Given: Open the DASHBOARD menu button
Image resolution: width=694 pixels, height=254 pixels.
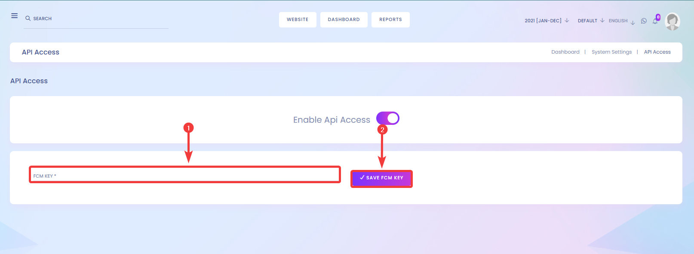Looking at the screenshot, I should pos(344,20).
